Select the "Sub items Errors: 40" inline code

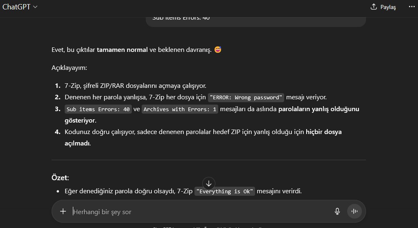(x=98, y=110)
